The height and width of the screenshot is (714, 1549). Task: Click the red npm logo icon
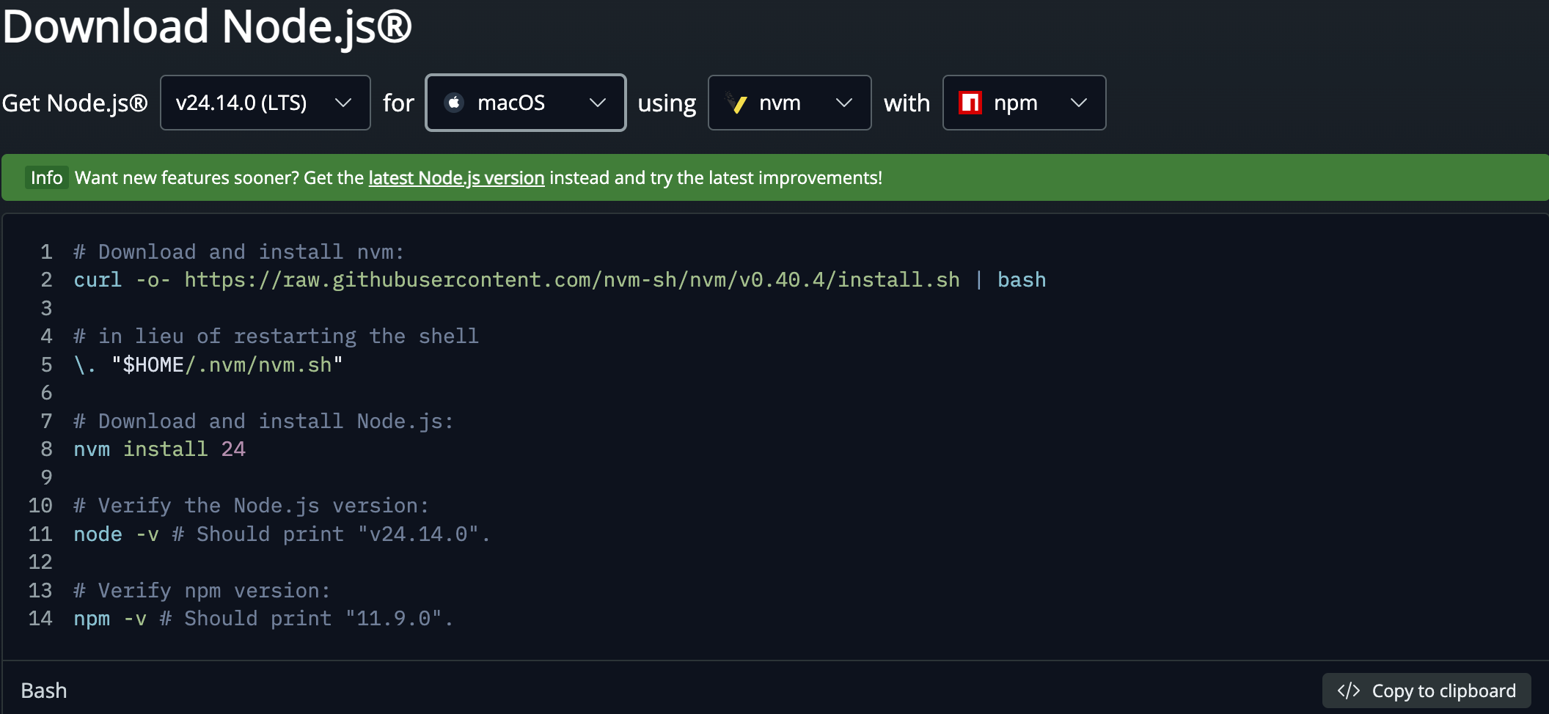point(970,103)
